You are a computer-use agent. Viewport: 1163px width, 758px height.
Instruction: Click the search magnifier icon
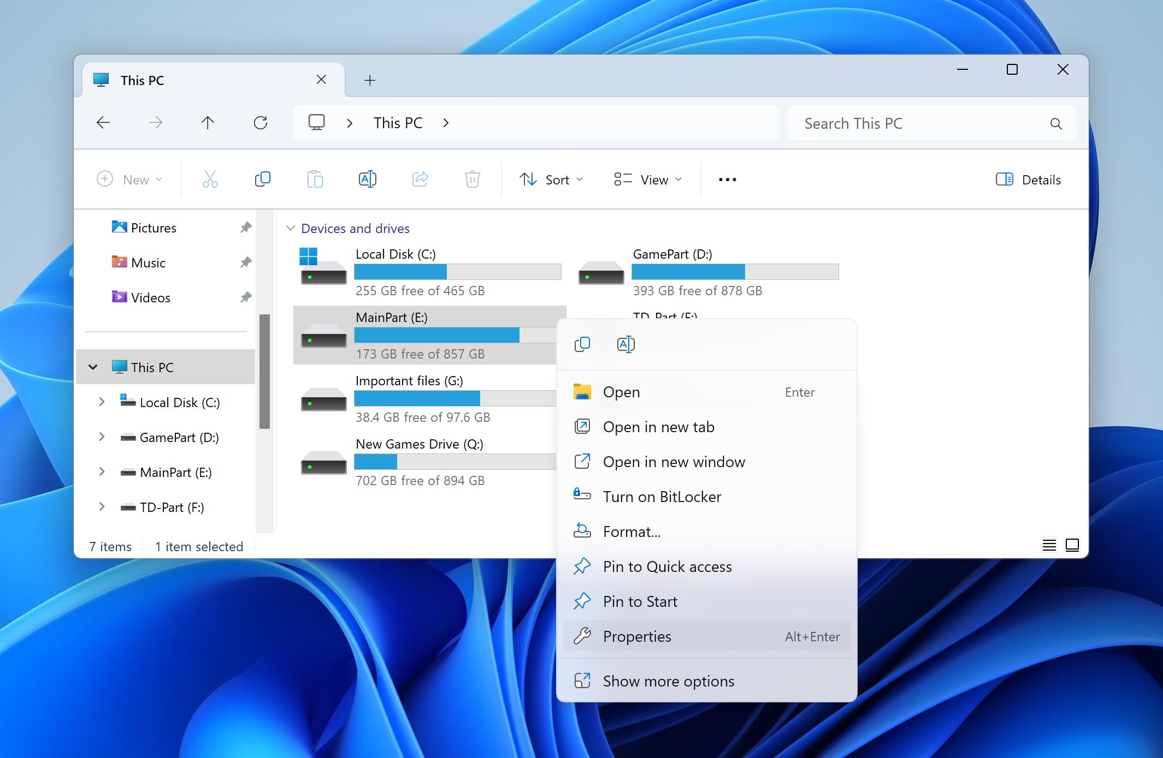click(x=1056, y=124)
